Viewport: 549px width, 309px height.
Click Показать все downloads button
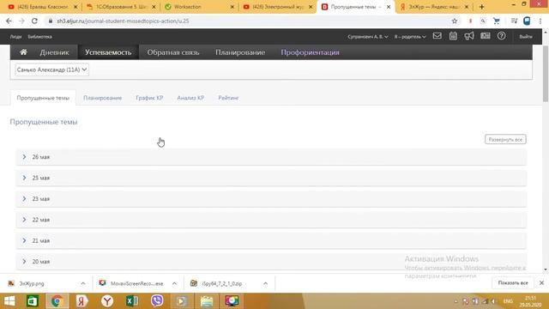tap(513, 282)
